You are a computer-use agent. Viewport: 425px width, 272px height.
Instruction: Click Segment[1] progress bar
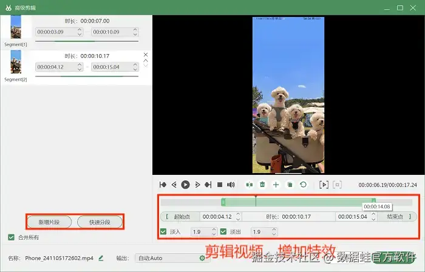(x=87, y=41)
